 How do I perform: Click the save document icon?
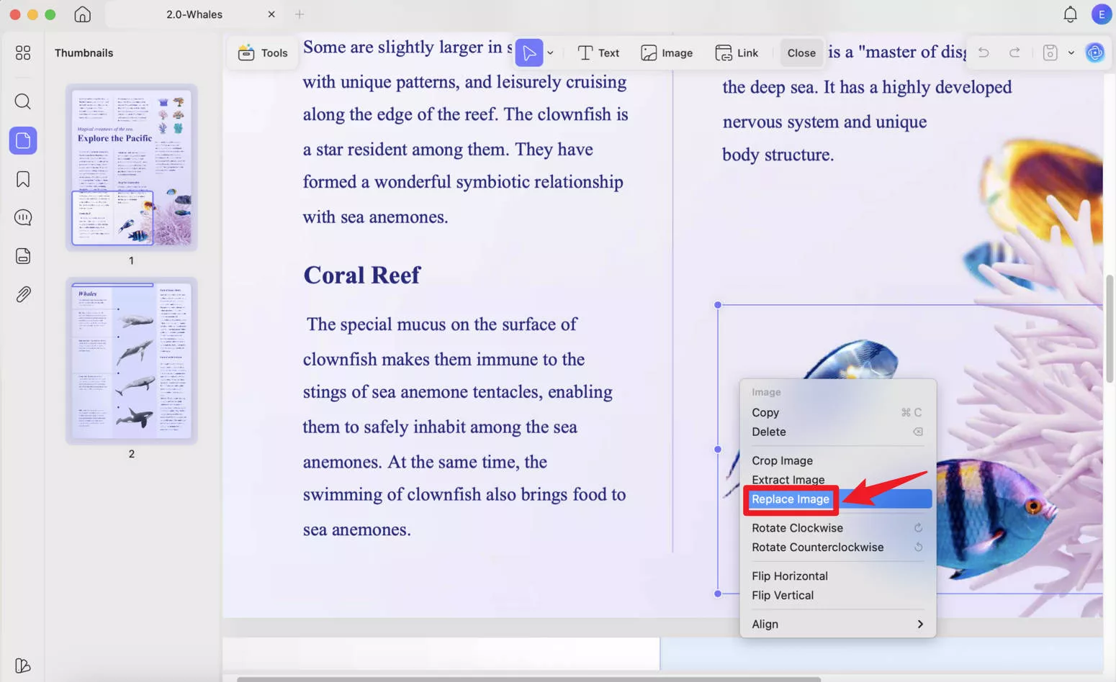(x=1050, y=53)
